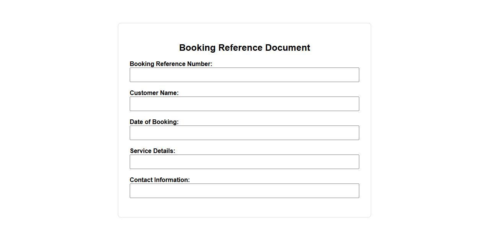Click the "Booking Reference Number:" label
Image resolution: width=489 pixels, height=248 pixels.
pos(171,64)
